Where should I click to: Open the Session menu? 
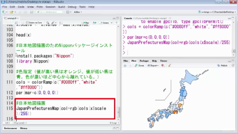[x=51, y=7]
